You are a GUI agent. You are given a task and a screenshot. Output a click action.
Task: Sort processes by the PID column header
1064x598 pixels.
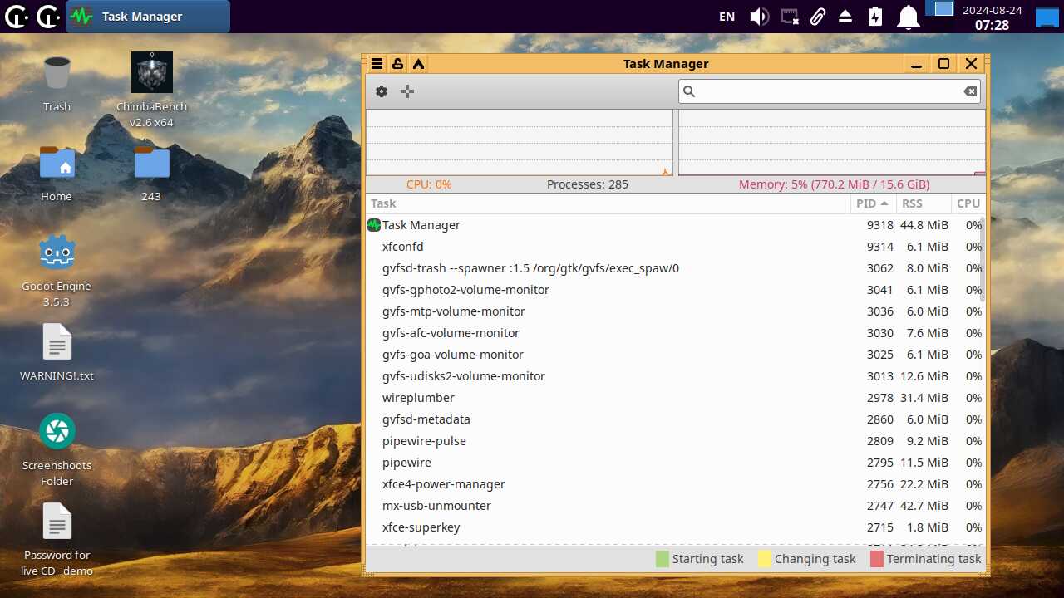(873, 203)
